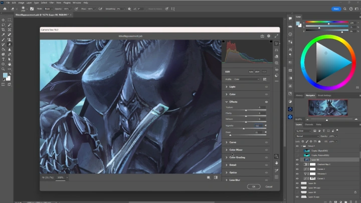The height and width of the screenshot is (203, 361).
Task: Open the Profile dropdown
Action: 247,79
